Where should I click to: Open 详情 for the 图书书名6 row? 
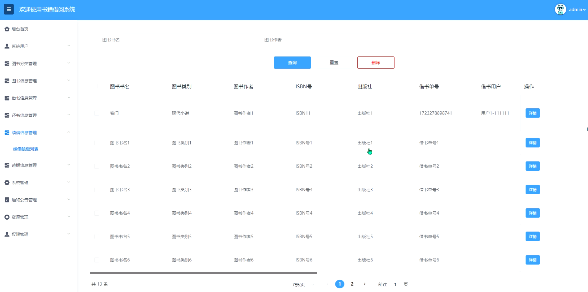tap(532, 260)
